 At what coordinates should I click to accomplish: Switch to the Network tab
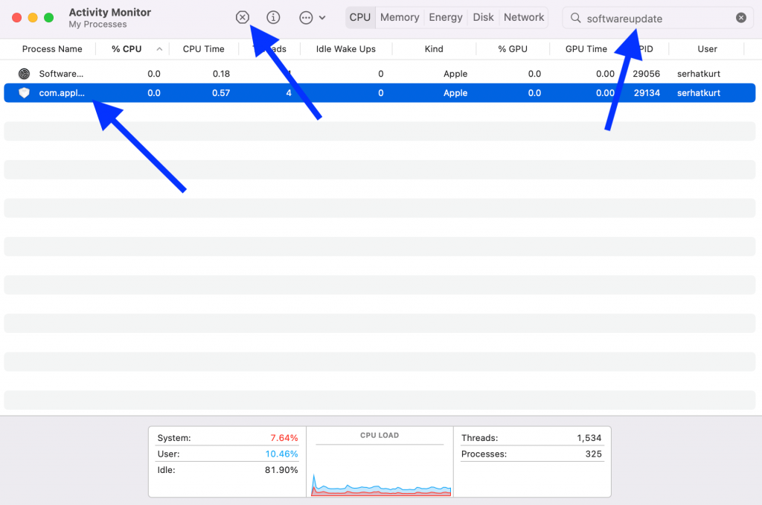click(524, 18)
